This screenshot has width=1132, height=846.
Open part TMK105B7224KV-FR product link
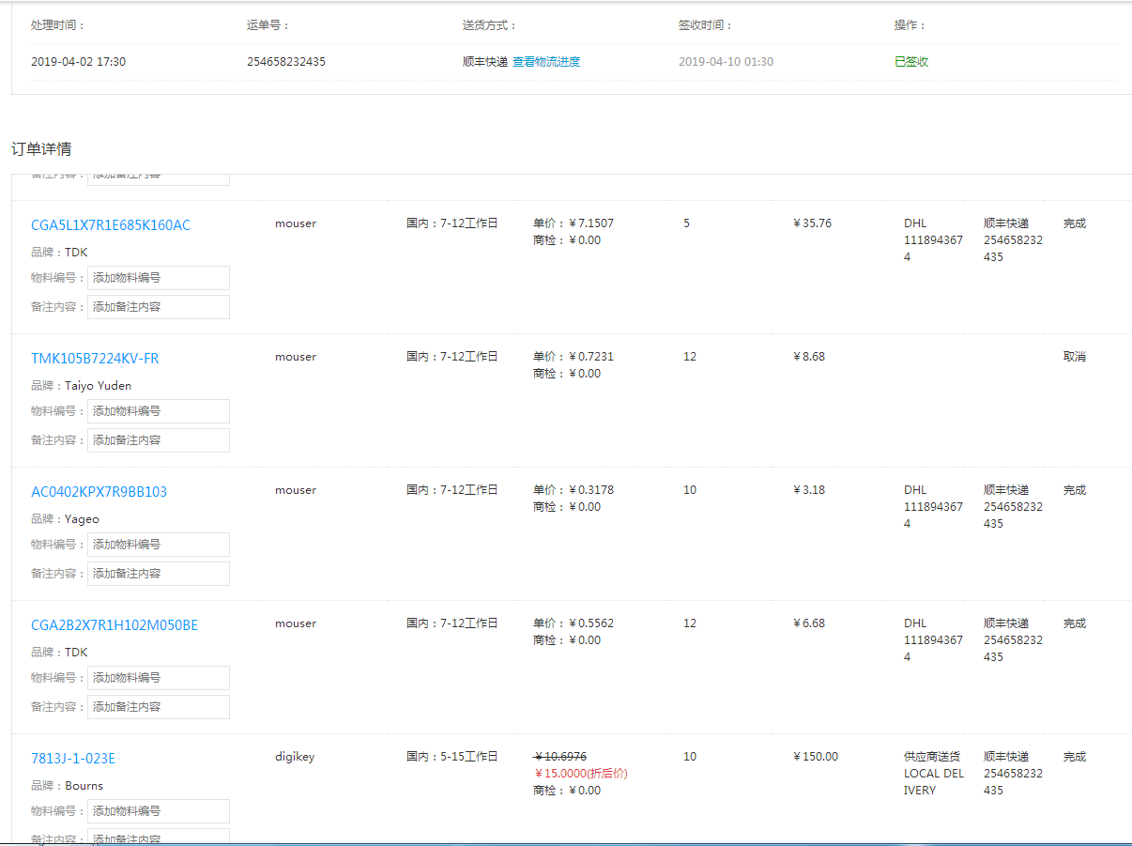(x=95, y=359)
